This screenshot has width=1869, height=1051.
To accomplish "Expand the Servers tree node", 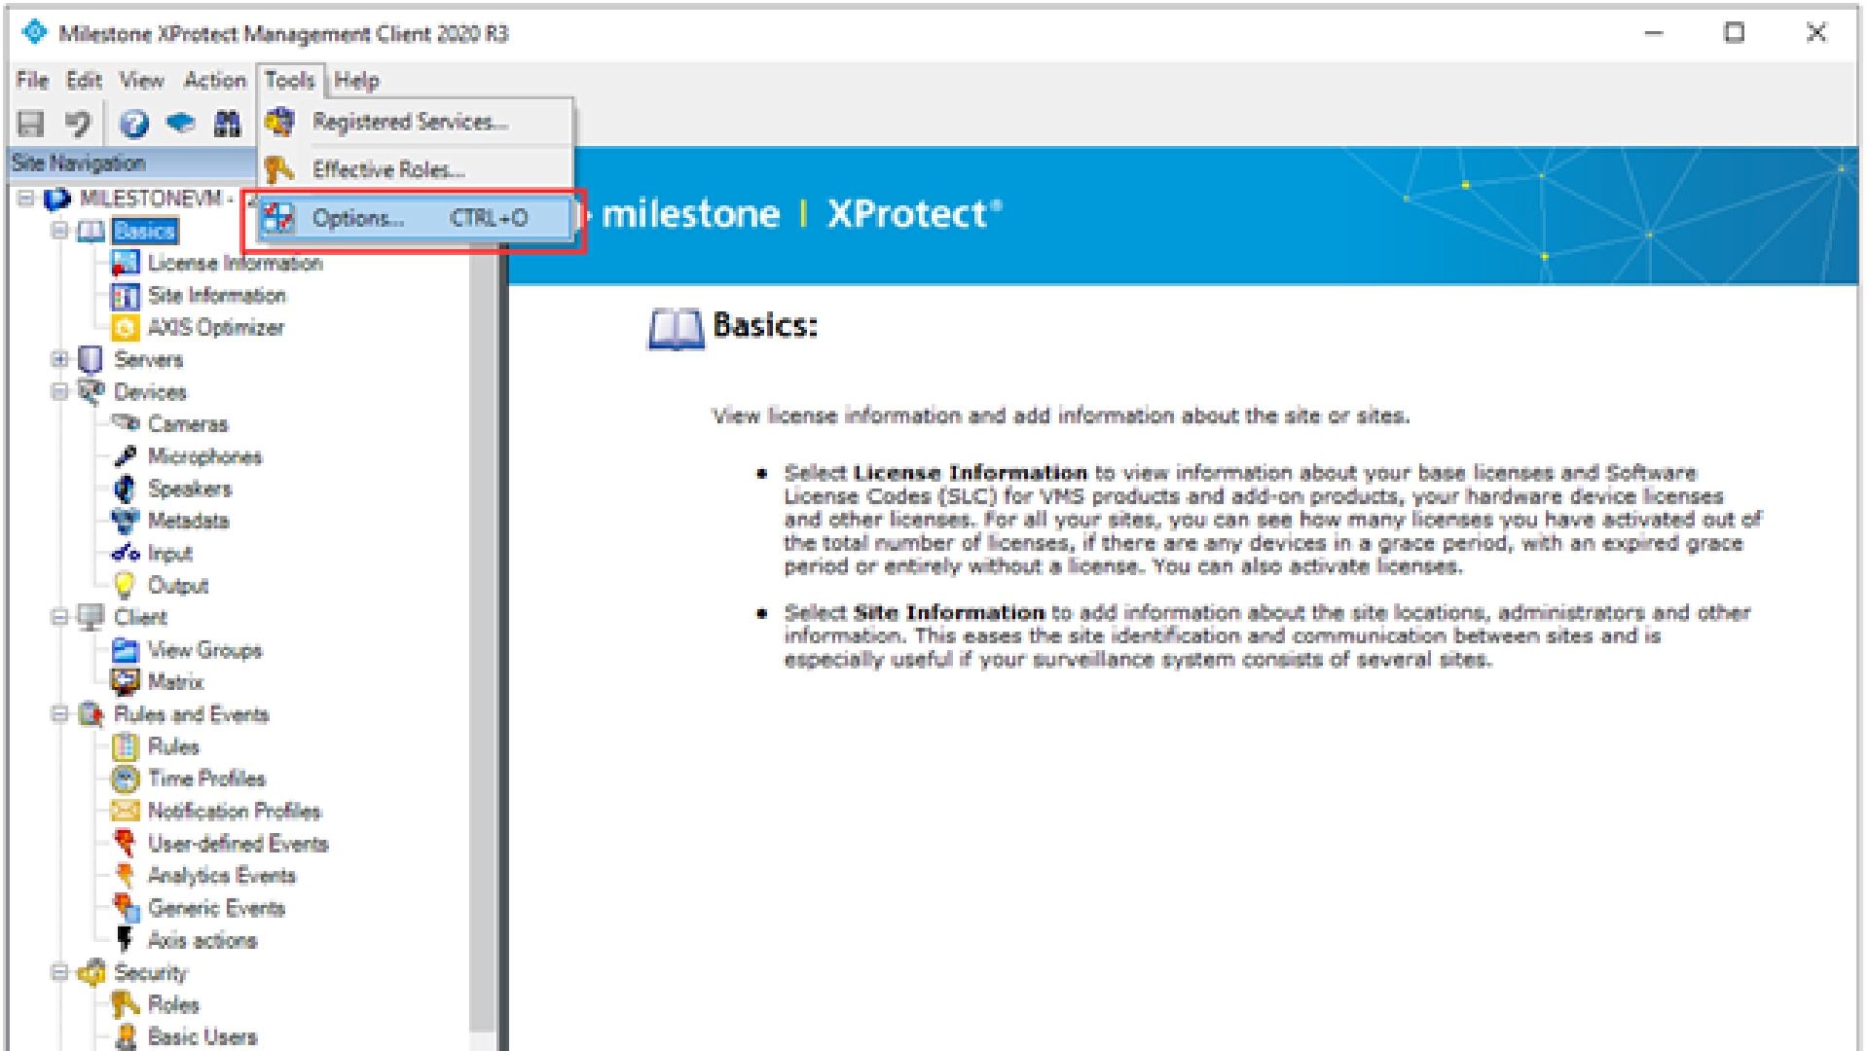I will (60, 360).
